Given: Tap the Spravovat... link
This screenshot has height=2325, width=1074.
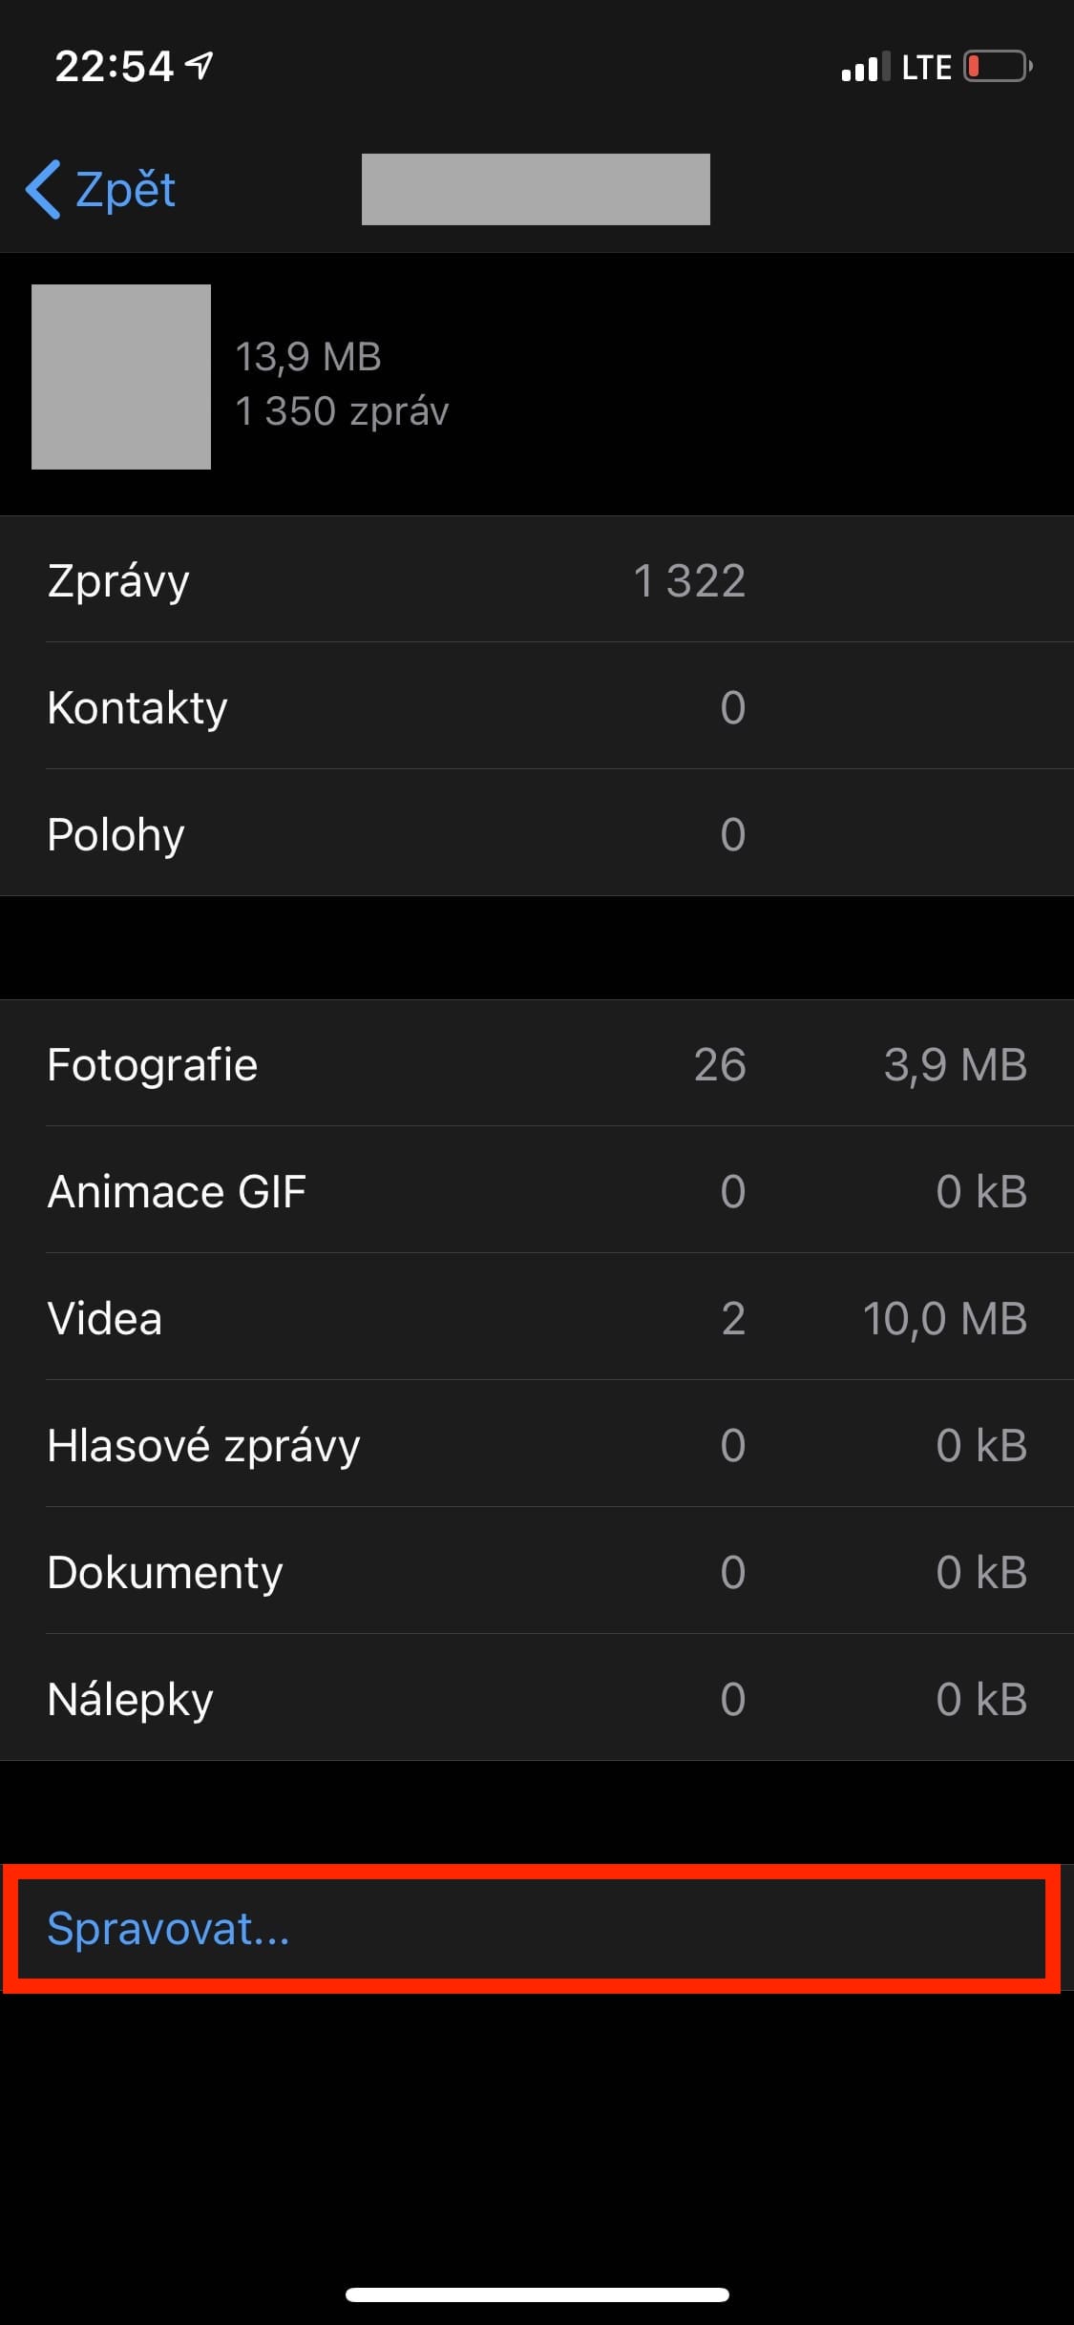Looking at the screenshot, I should pos(168,1929).
